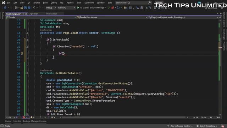Open the Tools menu

[79, 2]
